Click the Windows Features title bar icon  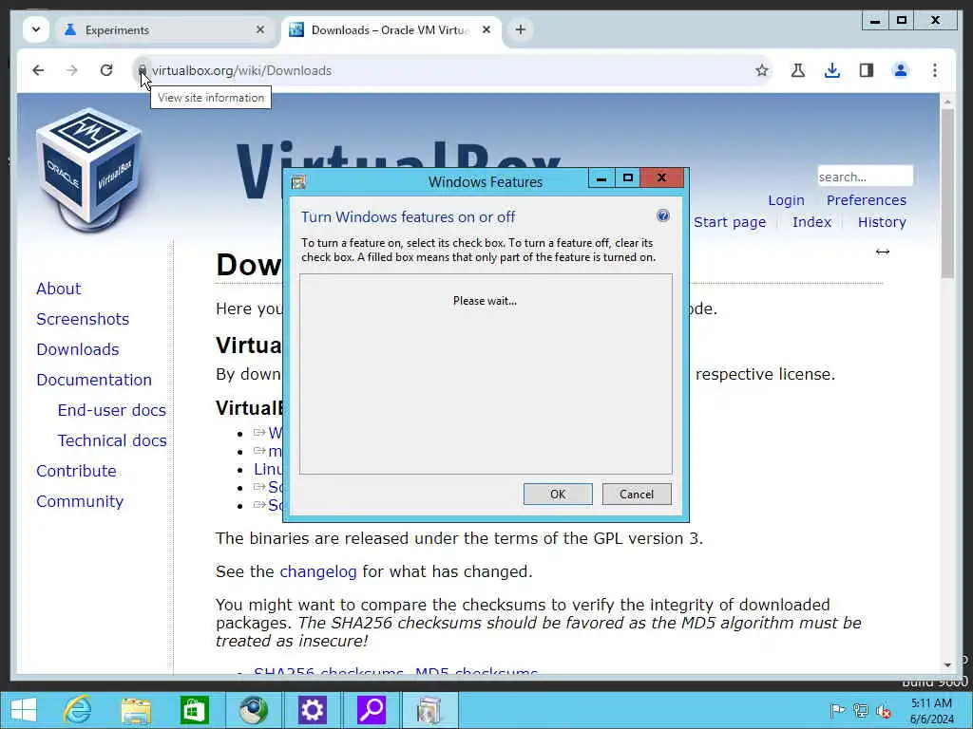coord(298,182)
